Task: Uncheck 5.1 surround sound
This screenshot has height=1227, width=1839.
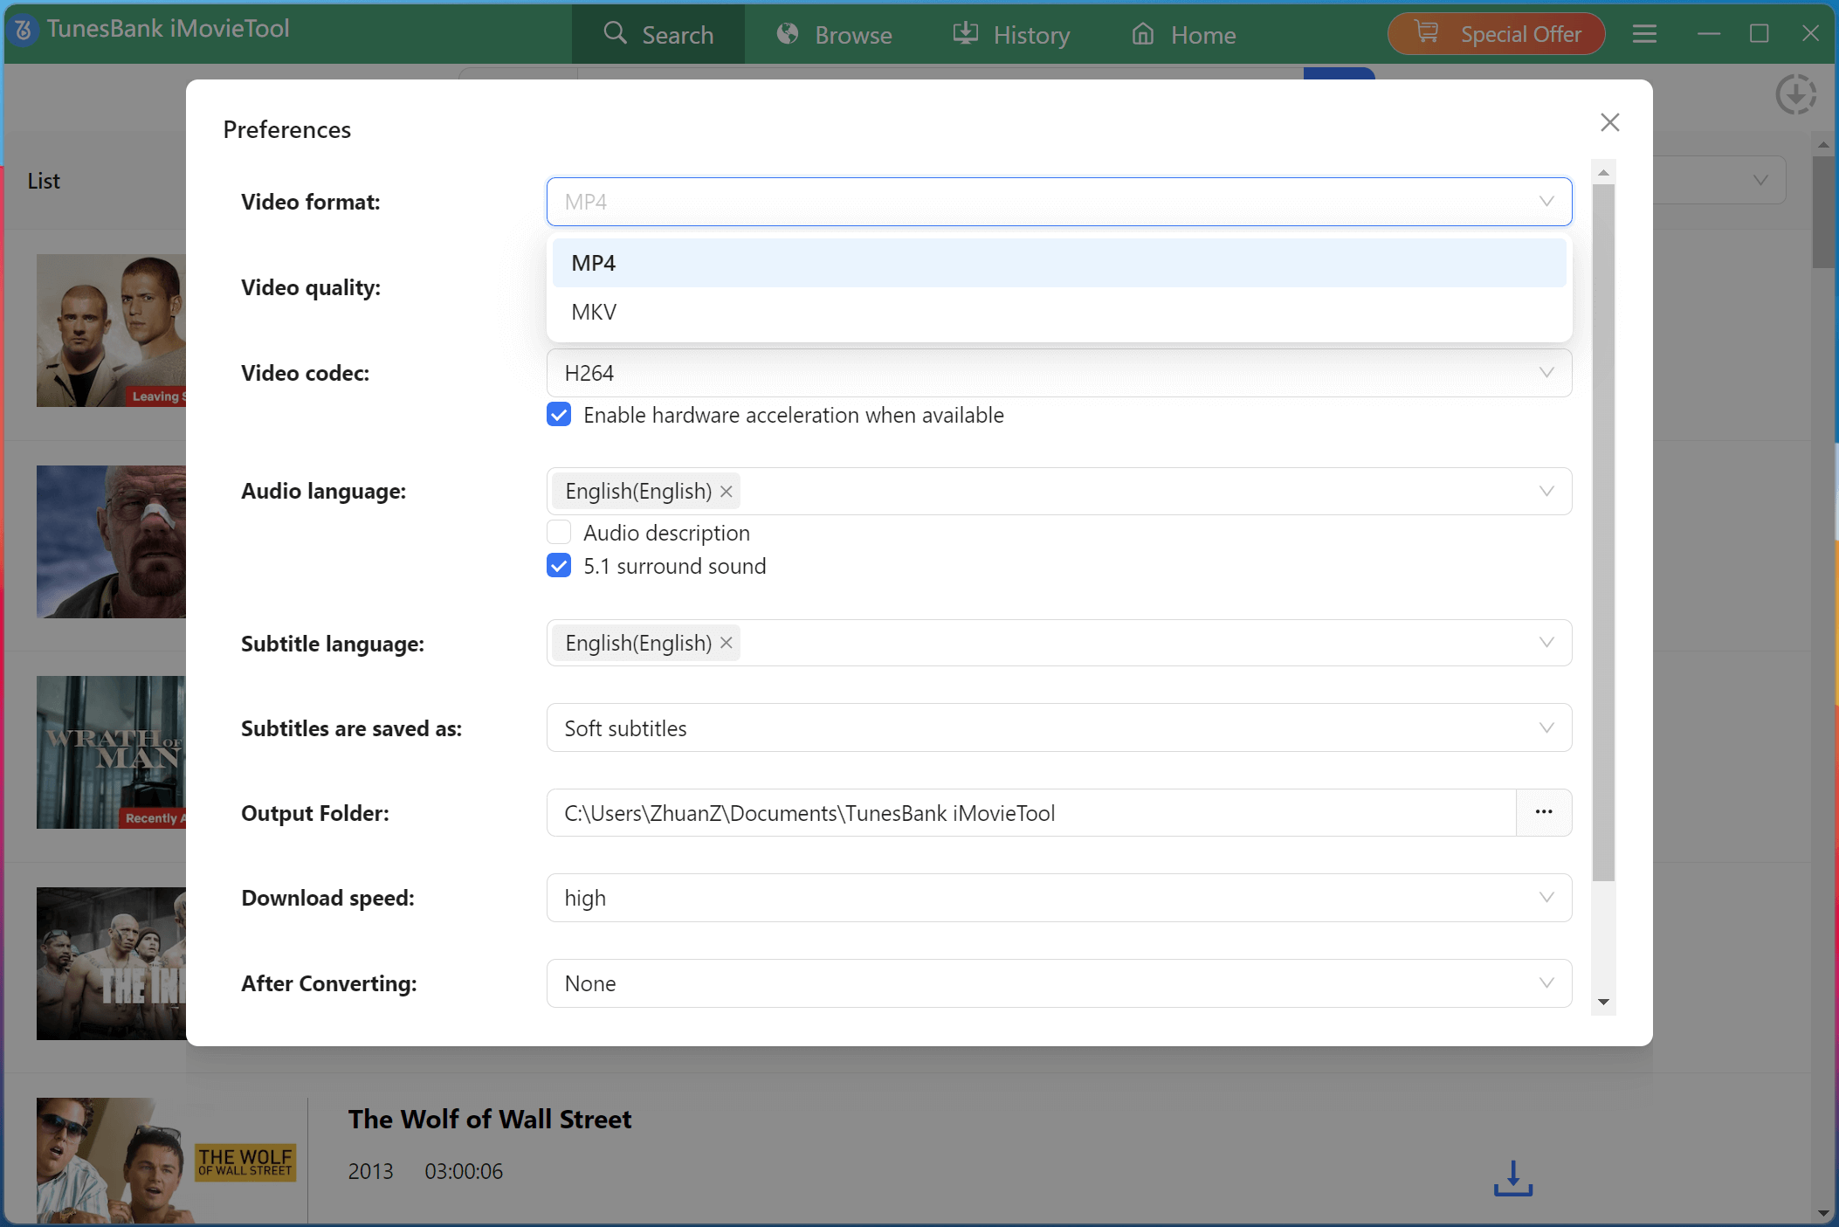Action: tap(559, 566)
